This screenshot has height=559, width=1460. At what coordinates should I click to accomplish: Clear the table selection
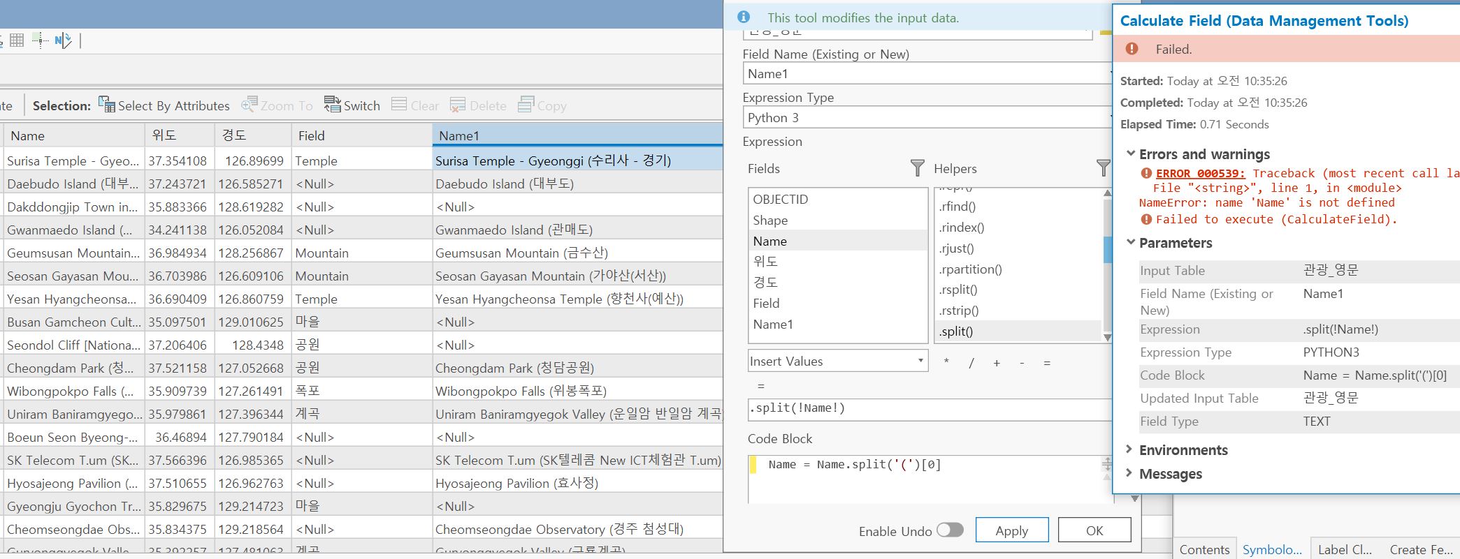[x=415, y=105]
